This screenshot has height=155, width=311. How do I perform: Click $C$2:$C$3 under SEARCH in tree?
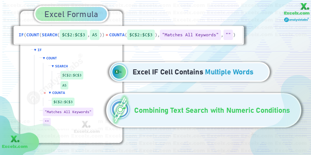click(72, 75)
